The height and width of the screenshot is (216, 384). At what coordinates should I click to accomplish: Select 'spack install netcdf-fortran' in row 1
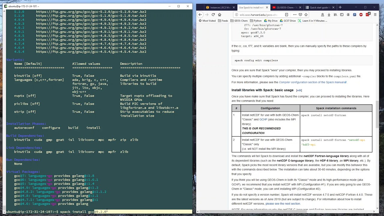click(323, 115)
